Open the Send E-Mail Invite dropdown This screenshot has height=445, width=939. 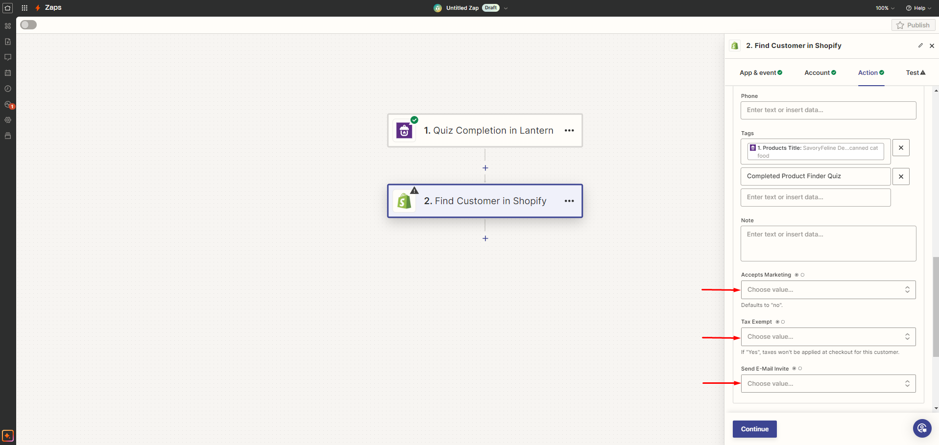coord(828,384)
